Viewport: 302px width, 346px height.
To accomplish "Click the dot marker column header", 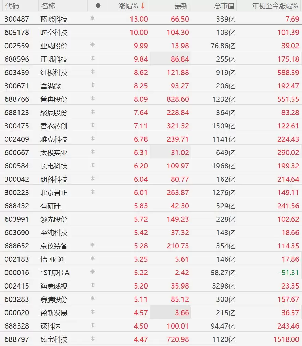I will coord(98,6).
